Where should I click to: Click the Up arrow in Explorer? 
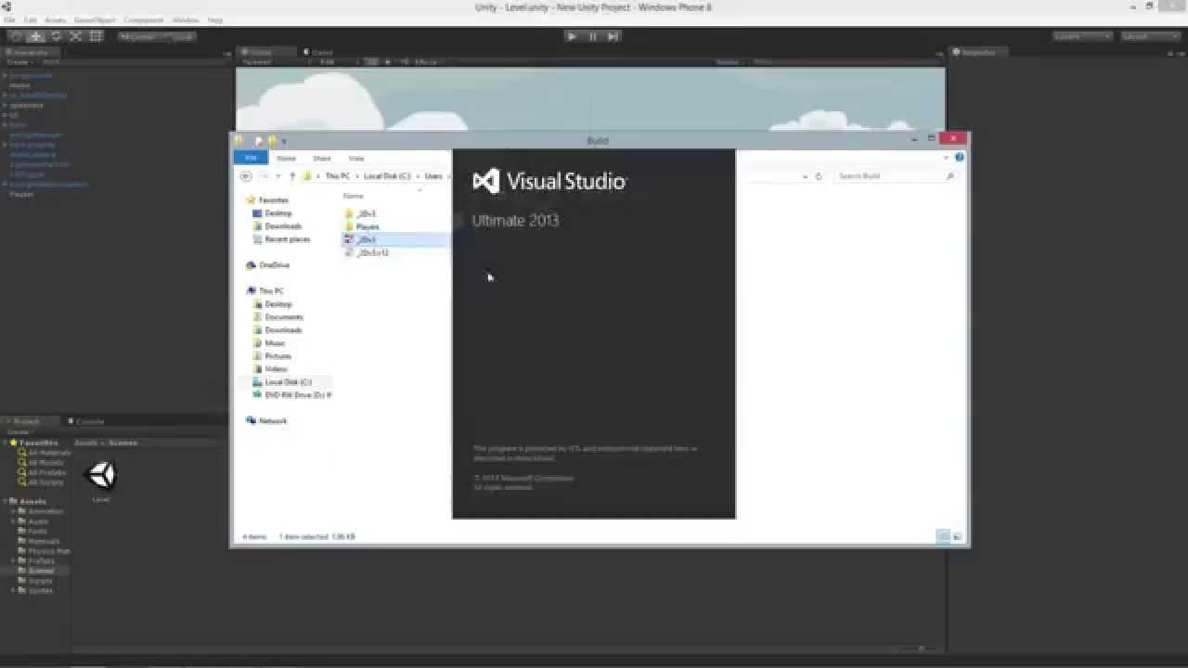click(x=291, y=176)
